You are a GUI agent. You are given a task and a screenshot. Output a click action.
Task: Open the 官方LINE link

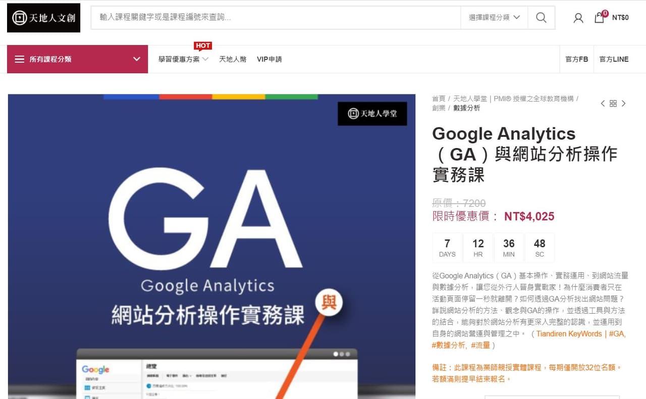[614, 59]
